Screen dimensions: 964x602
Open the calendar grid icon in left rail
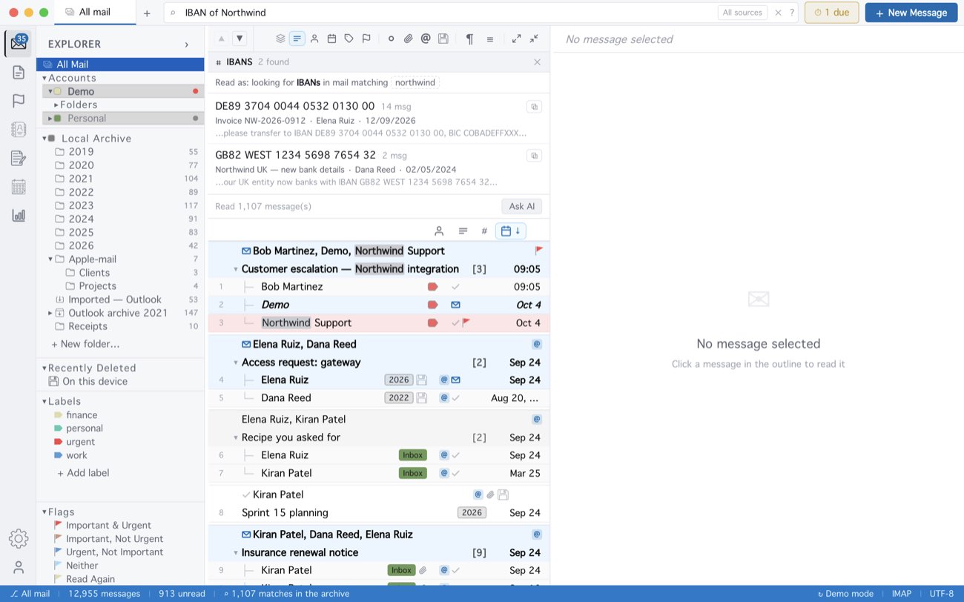click(x=19, y=187)
